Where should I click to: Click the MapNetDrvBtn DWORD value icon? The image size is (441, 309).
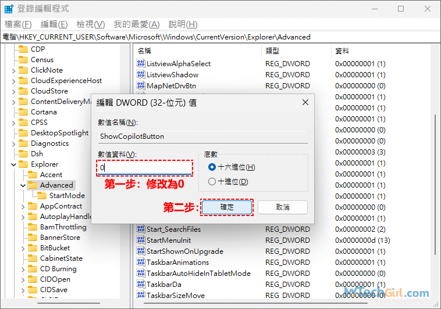pos(141,85)
